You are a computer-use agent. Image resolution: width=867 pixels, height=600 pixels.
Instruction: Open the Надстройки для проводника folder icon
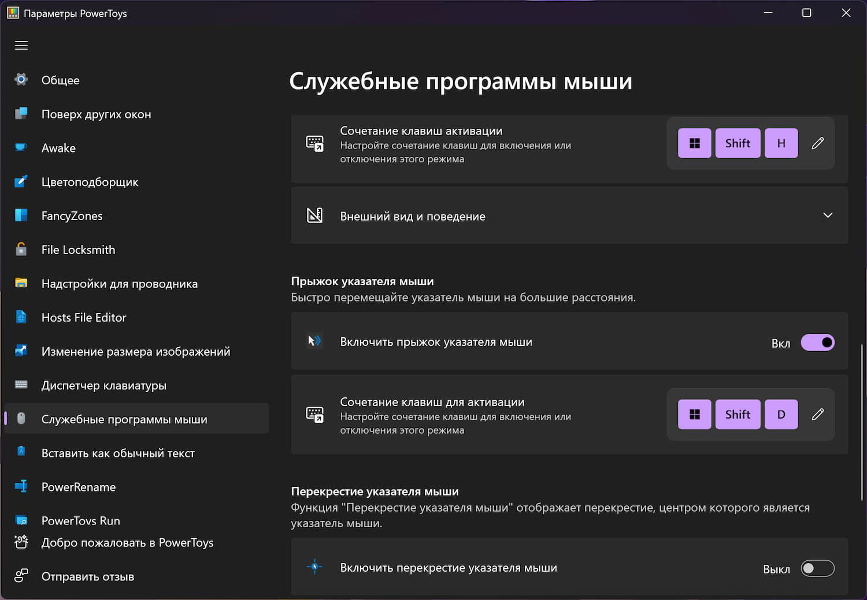click(x=21, y=283)
